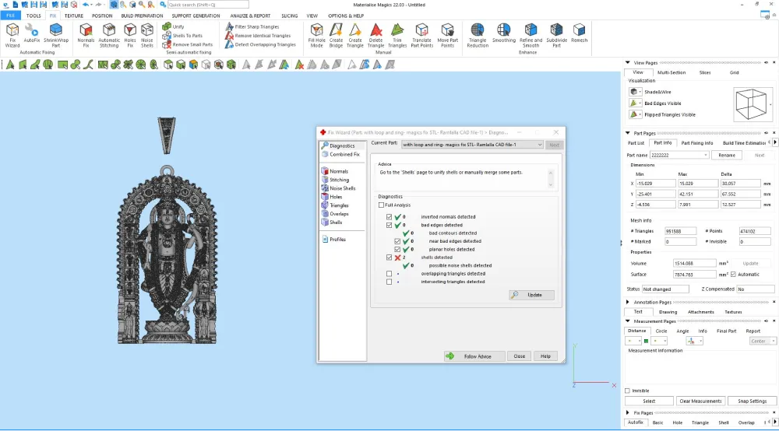This screenshot has height=431, width=779.
Task: Enable intersecting triangles detected checkbox
Action: coord(389,282)
